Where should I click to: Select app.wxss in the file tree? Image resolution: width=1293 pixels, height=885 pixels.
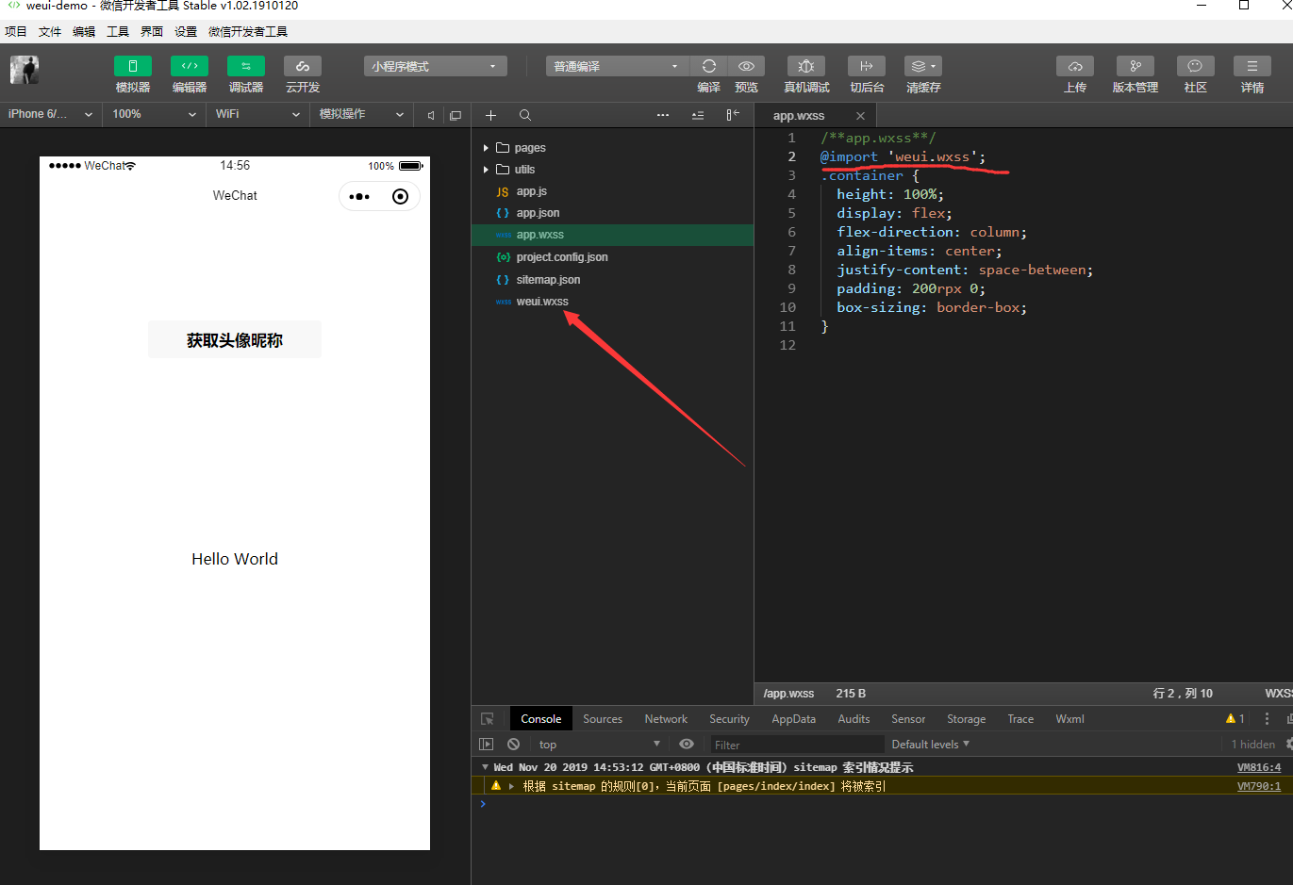pyautogui.click(x=613, y=235)
